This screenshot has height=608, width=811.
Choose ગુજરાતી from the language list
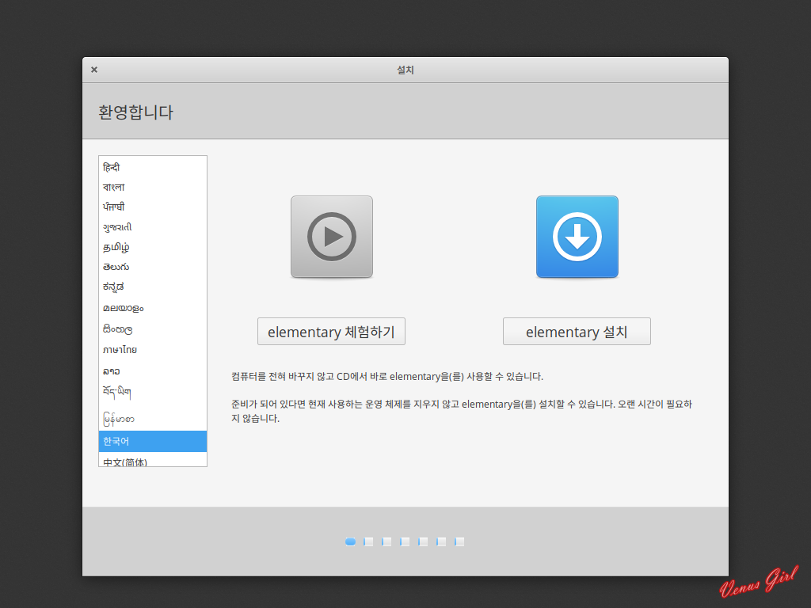(153, 227)
